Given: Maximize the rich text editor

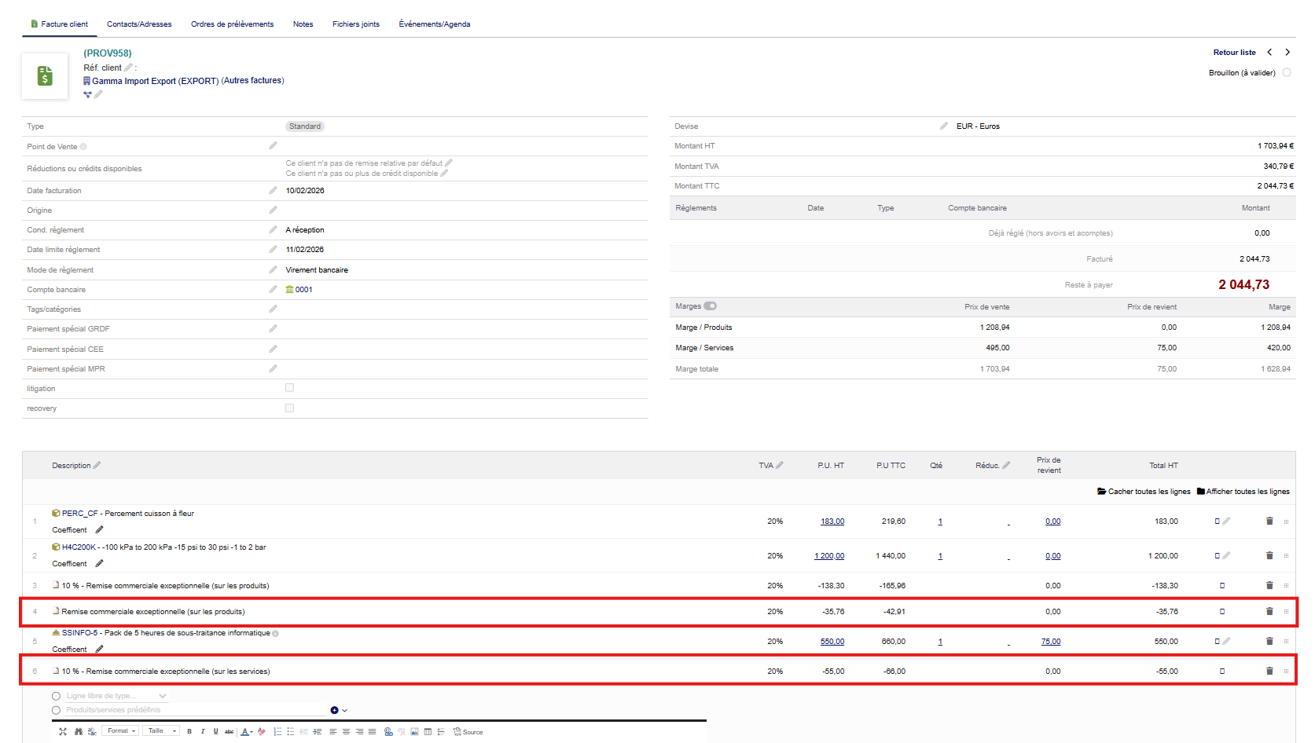Looking at the screenshot, I should (63, 731).
